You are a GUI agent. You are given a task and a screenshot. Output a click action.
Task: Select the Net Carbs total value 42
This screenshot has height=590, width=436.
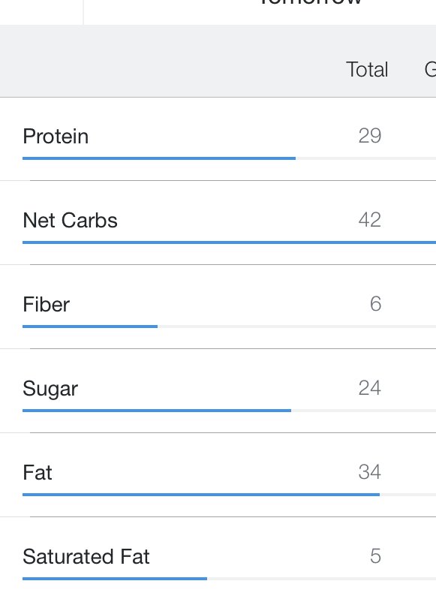(370, 220)
